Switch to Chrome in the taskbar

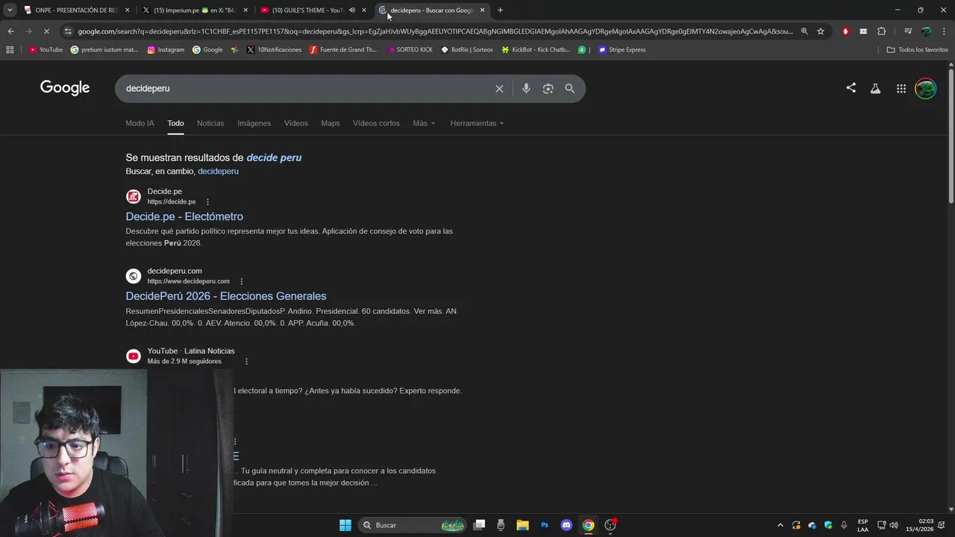tap(588, 525)
